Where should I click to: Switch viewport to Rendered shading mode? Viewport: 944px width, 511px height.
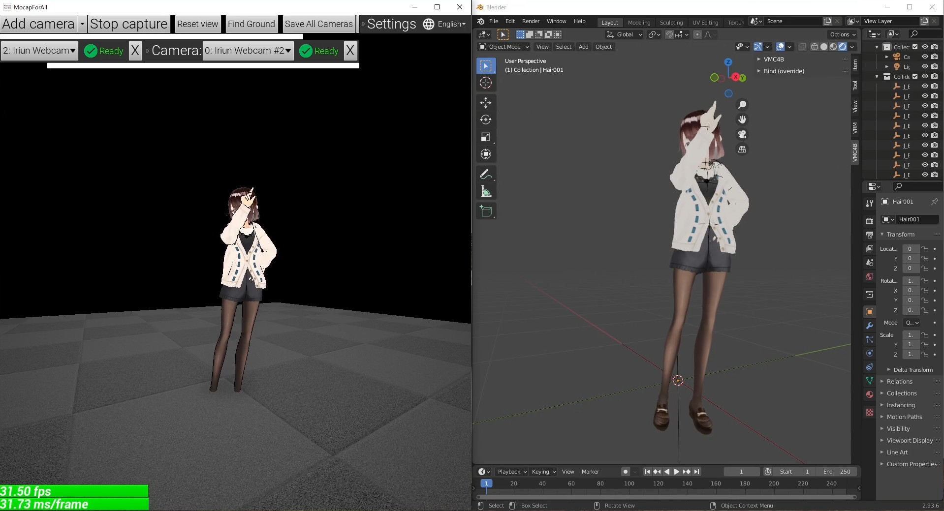[x=843, y=47]
